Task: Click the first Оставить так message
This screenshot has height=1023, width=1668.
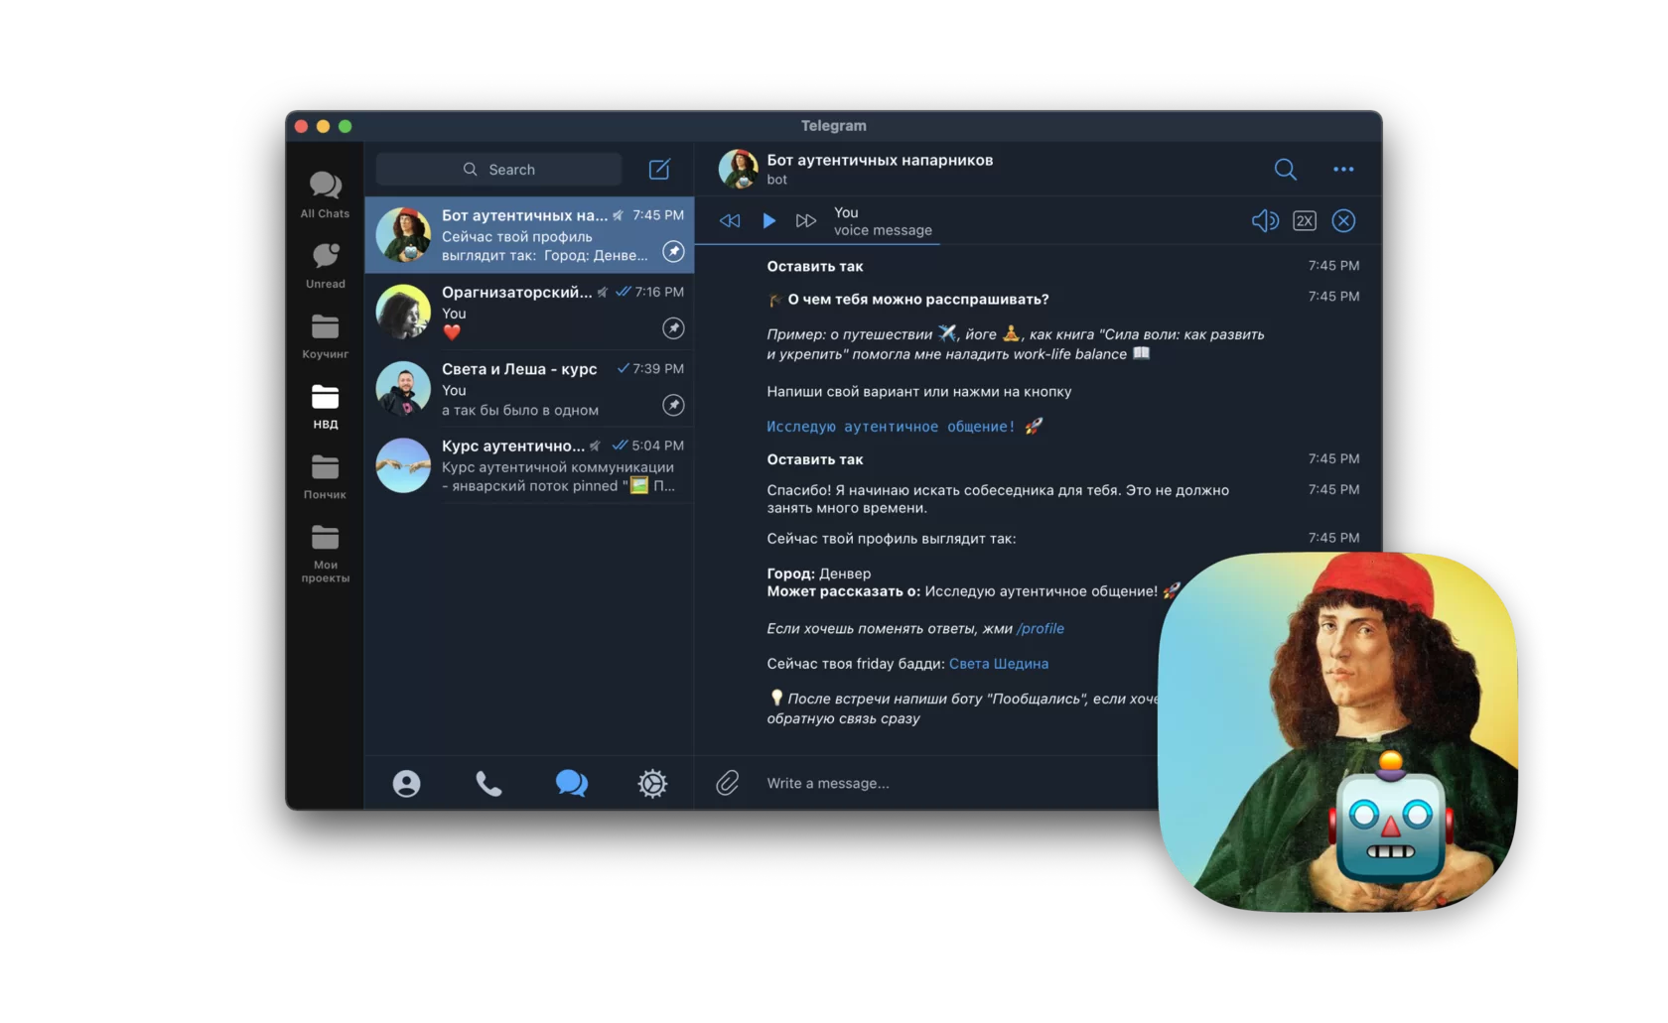Action: (815, 266)
